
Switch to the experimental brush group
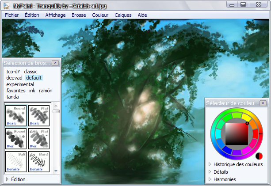20,84
